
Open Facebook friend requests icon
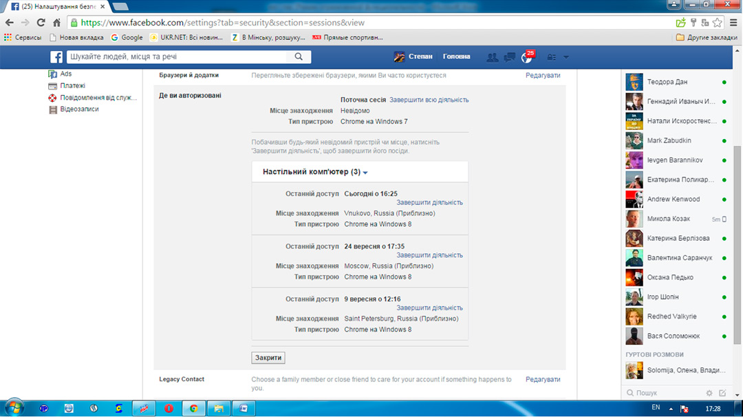click(x=492, y=57)
